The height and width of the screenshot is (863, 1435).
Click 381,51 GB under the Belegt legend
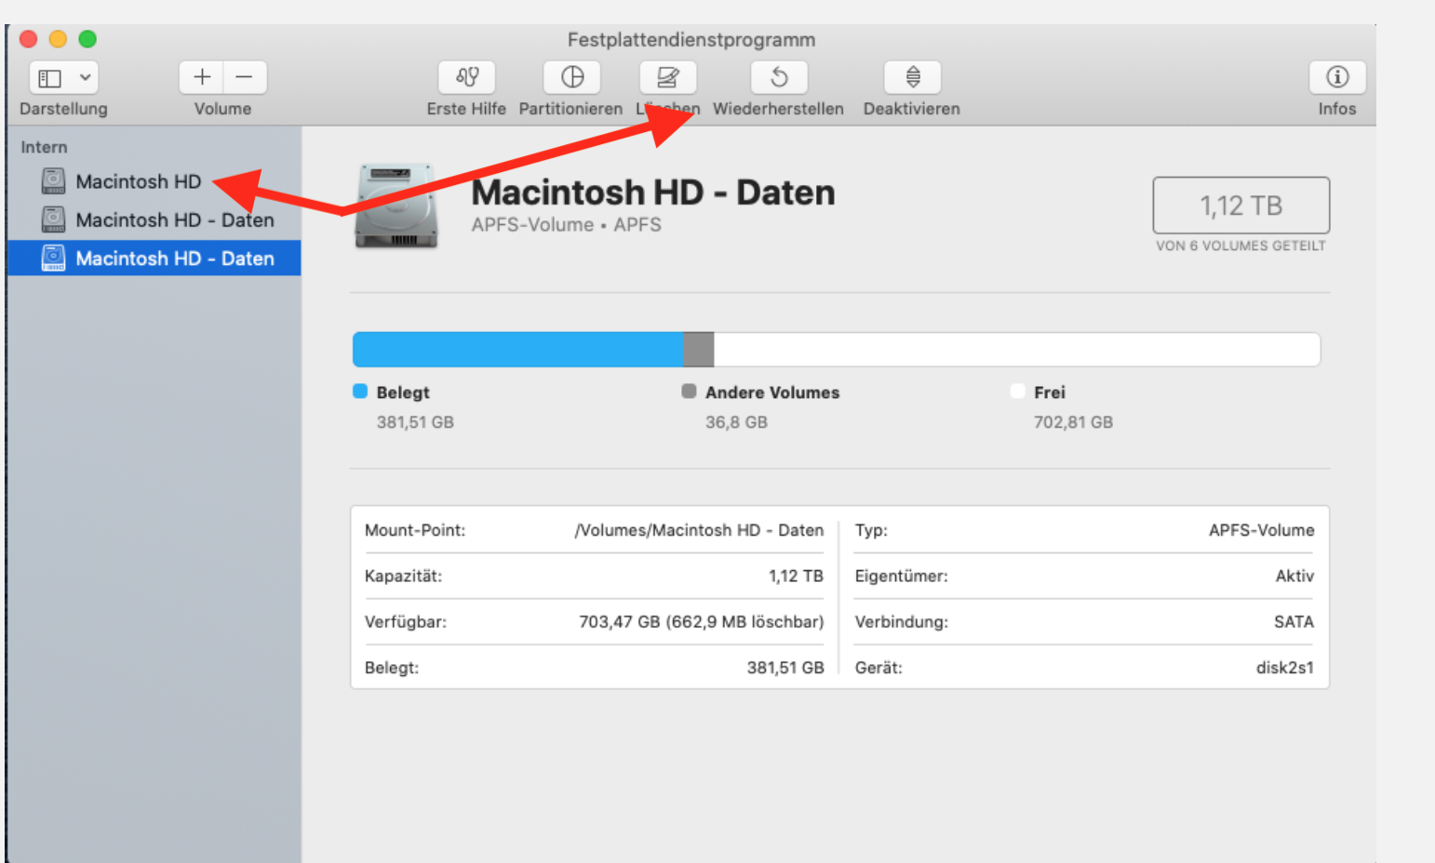point(415,422)
